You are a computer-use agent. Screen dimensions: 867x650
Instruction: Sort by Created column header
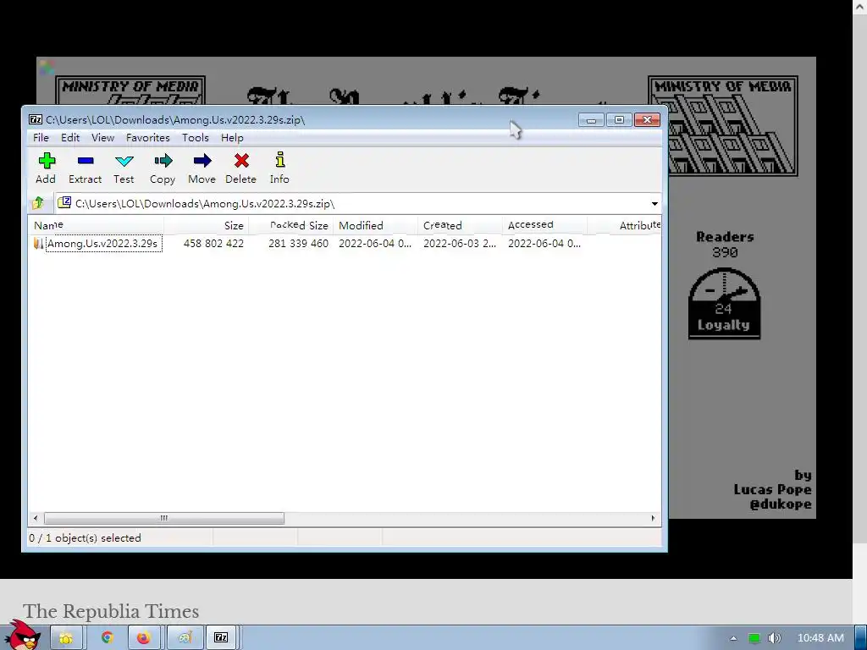click(461, 225)
